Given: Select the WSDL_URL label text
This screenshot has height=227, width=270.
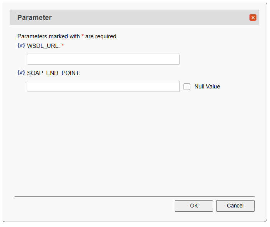Looking at the screenshot, I should coord(43,46).
